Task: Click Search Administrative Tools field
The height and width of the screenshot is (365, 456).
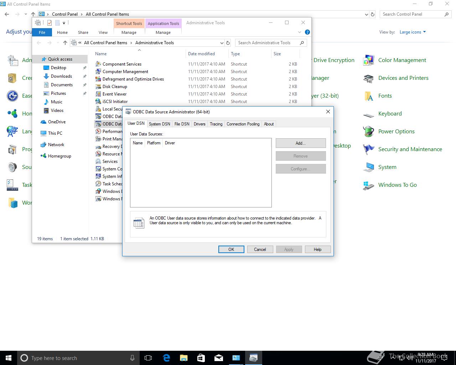Action: click(271, 43)
